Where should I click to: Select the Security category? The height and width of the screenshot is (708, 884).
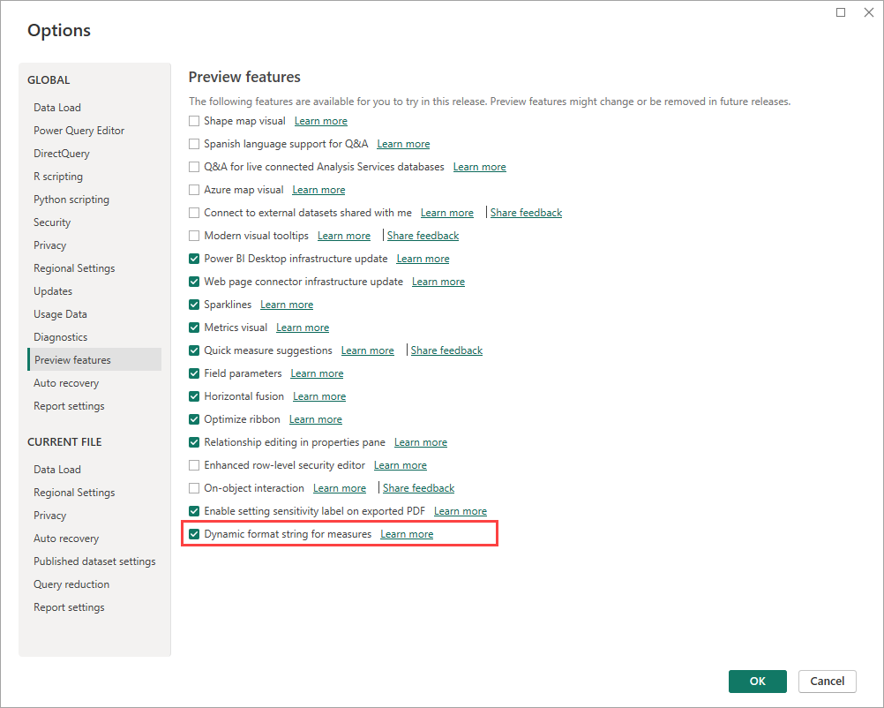click(52, 222)
